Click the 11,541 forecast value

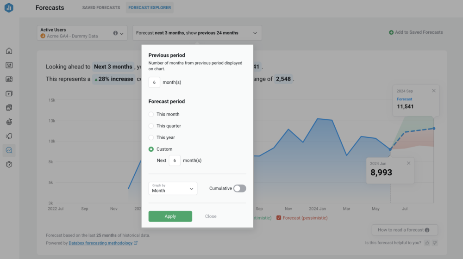pyautogui.click(x=405, y=106)
